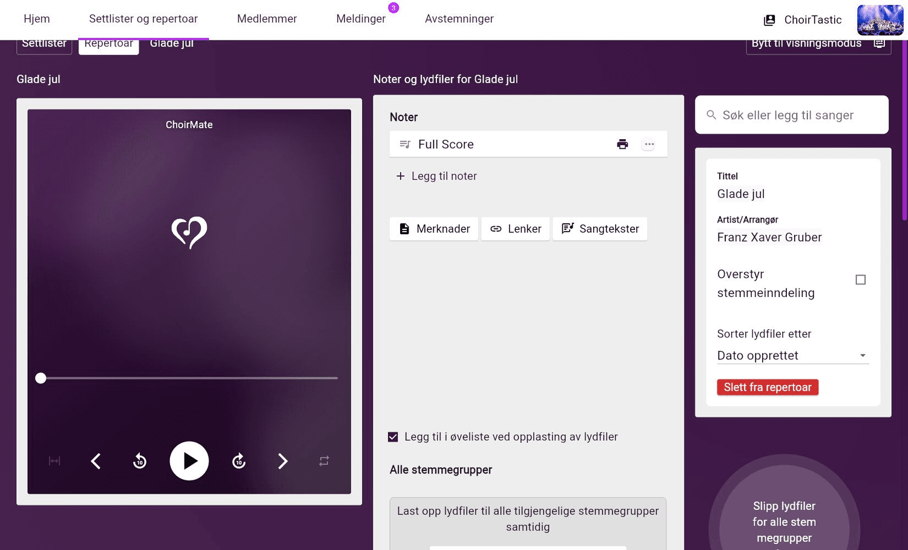Click Slipp lydfiler drop zone circle
Image resolution: width=908 pixels, height=550 pixels.
(785, 508)
